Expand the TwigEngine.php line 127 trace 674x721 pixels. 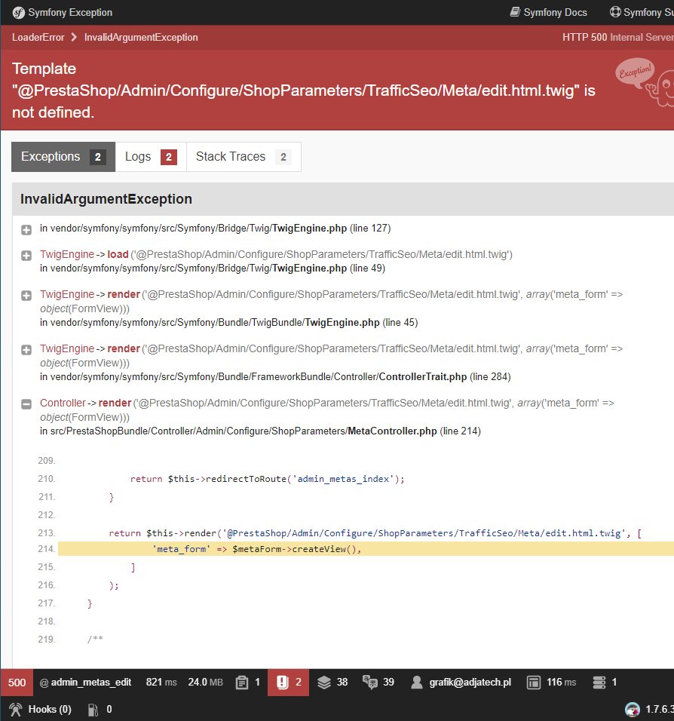(x=26, y=230)
